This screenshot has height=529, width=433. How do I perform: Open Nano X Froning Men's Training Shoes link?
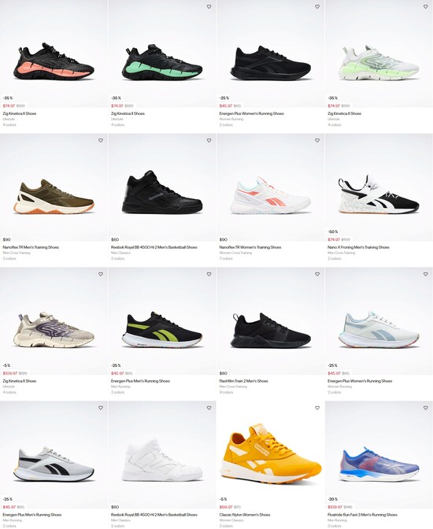click(x=358, y=247)
